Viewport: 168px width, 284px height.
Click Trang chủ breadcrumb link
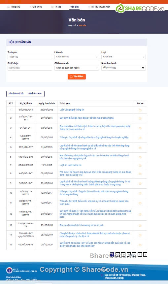[72, 25]
